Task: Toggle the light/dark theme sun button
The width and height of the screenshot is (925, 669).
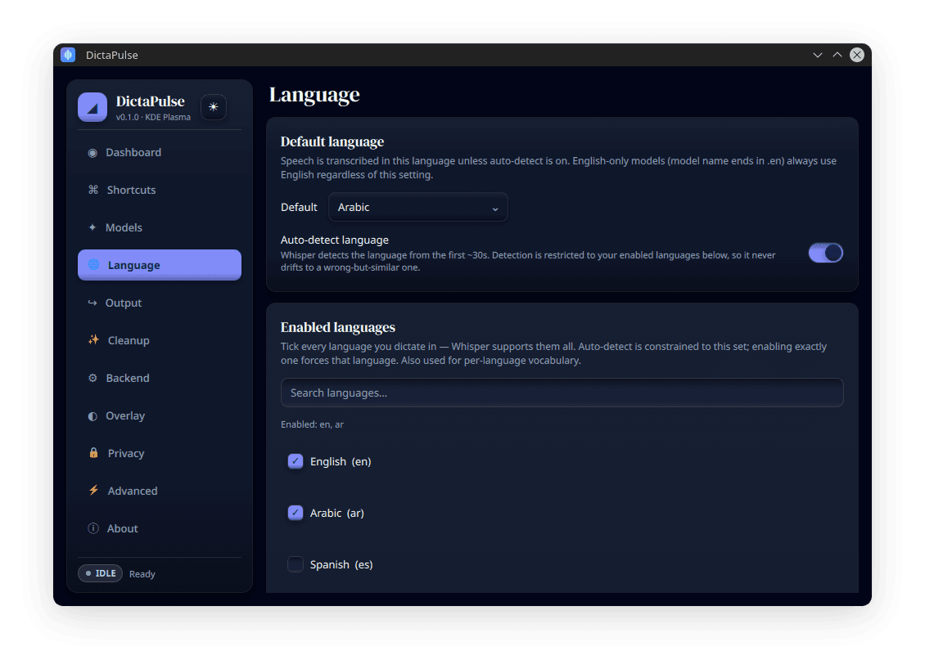Action: (x=214, y=107)
